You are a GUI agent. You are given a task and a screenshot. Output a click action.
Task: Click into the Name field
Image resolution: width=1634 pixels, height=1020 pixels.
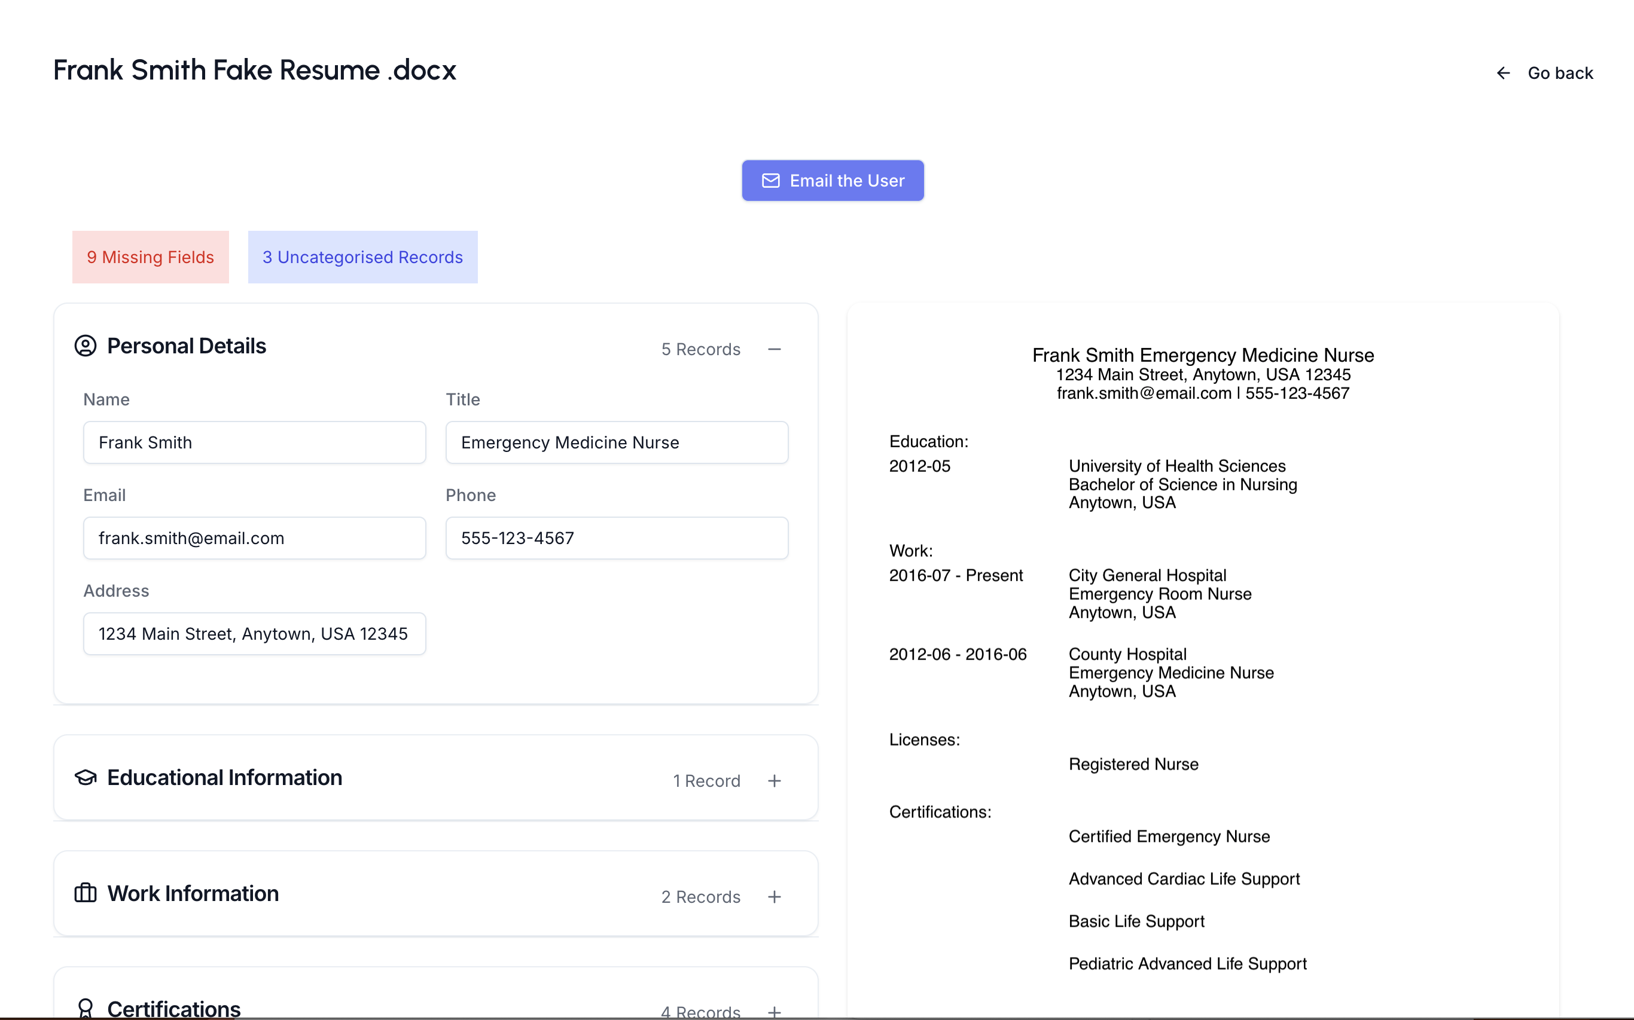click(254, 442)
